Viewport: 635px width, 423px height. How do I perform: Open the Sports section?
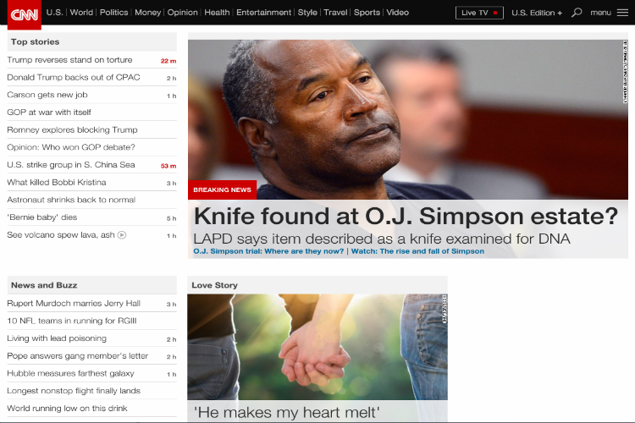(367, 13)
